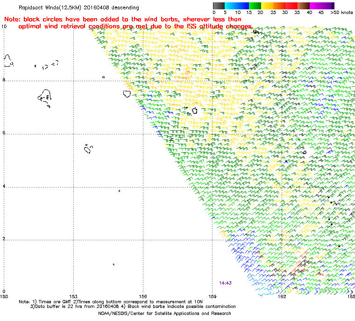
Task: Click the longitude label '159'
Action: click(x=212, y=296)
